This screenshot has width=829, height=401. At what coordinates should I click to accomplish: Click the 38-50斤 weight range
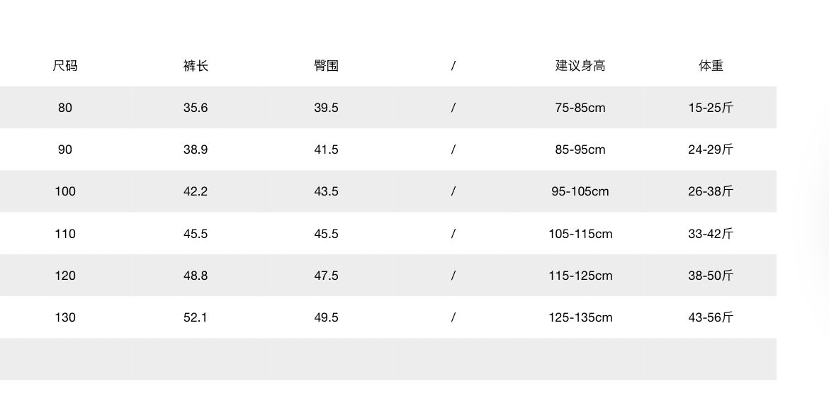pyautogui.click(x=711, y=276)
